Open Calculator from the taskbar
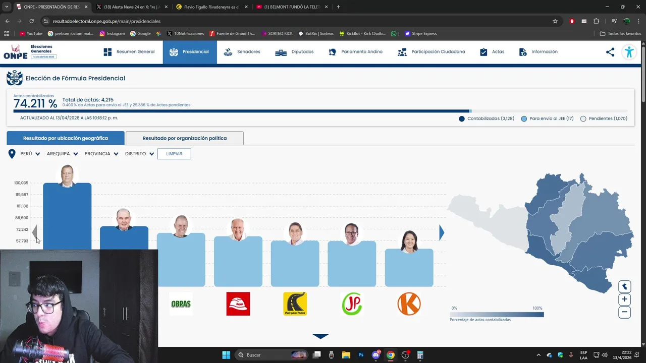This screenshot has width=646, height=363. [420, 355]
